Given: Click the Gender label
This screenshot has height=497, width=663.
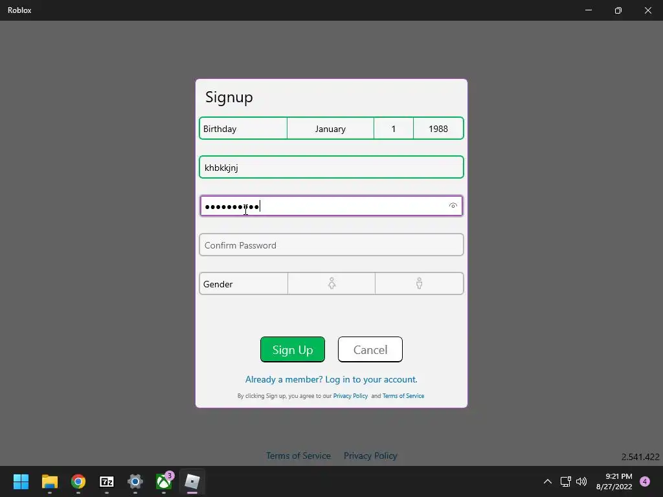Looking at the screenshot, I should click(218, 284).
